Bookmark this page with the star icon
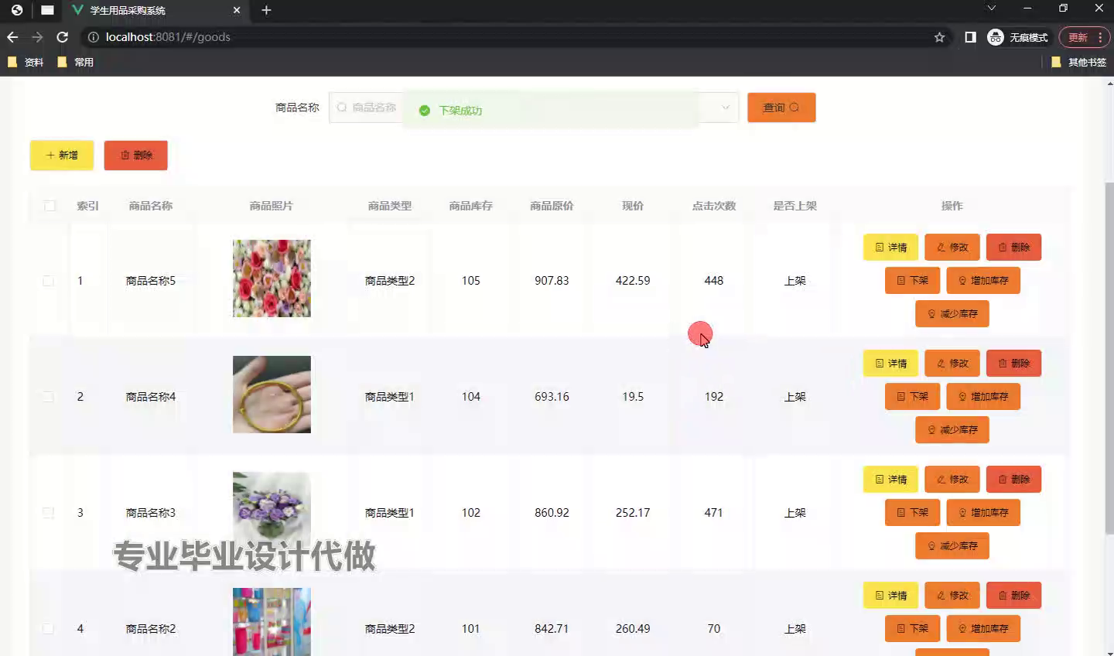 point(939,37)
